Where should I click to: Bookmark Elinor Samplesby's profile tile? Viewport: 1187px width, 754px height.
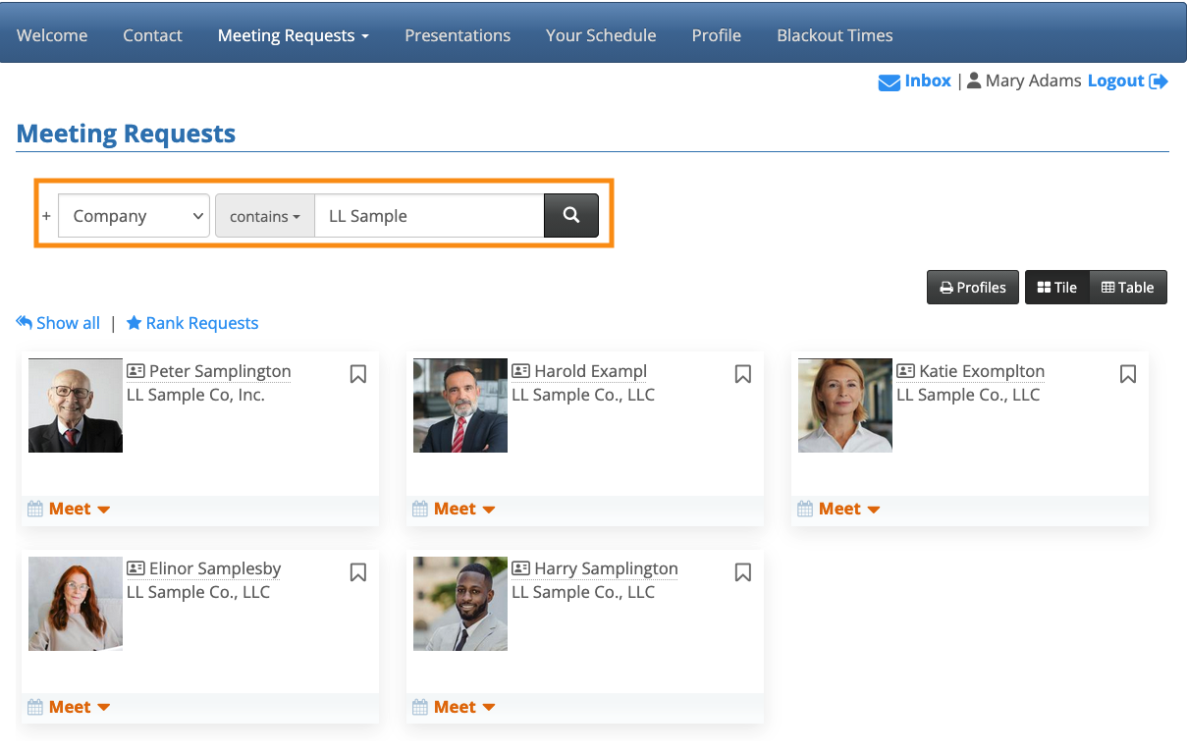tap(358, 571)
